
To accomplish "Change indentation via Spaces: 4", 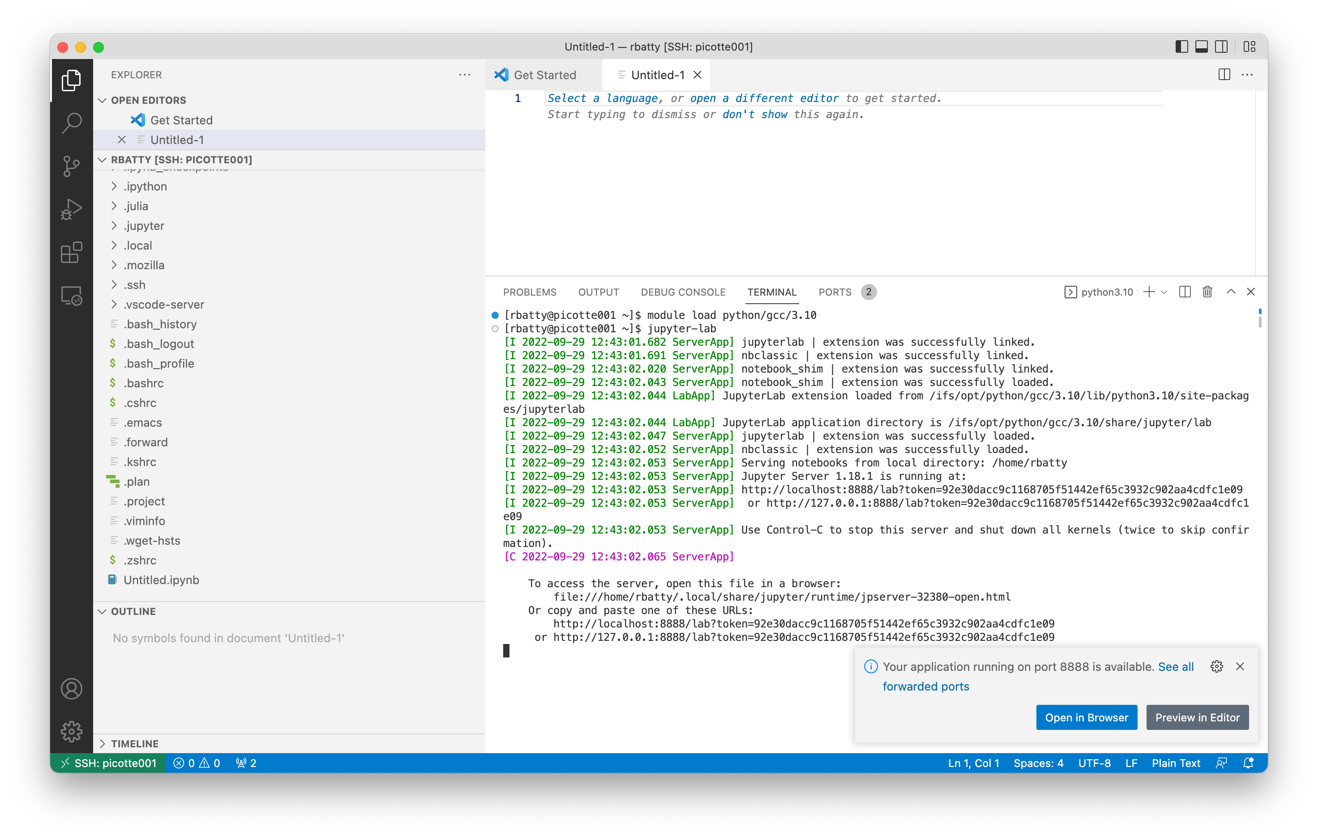I will (1038, 763).
